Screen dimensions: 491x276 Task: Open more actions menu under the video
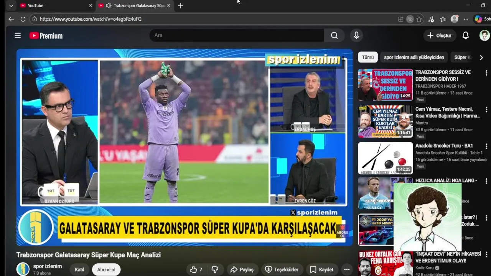(x=347, y=269)
